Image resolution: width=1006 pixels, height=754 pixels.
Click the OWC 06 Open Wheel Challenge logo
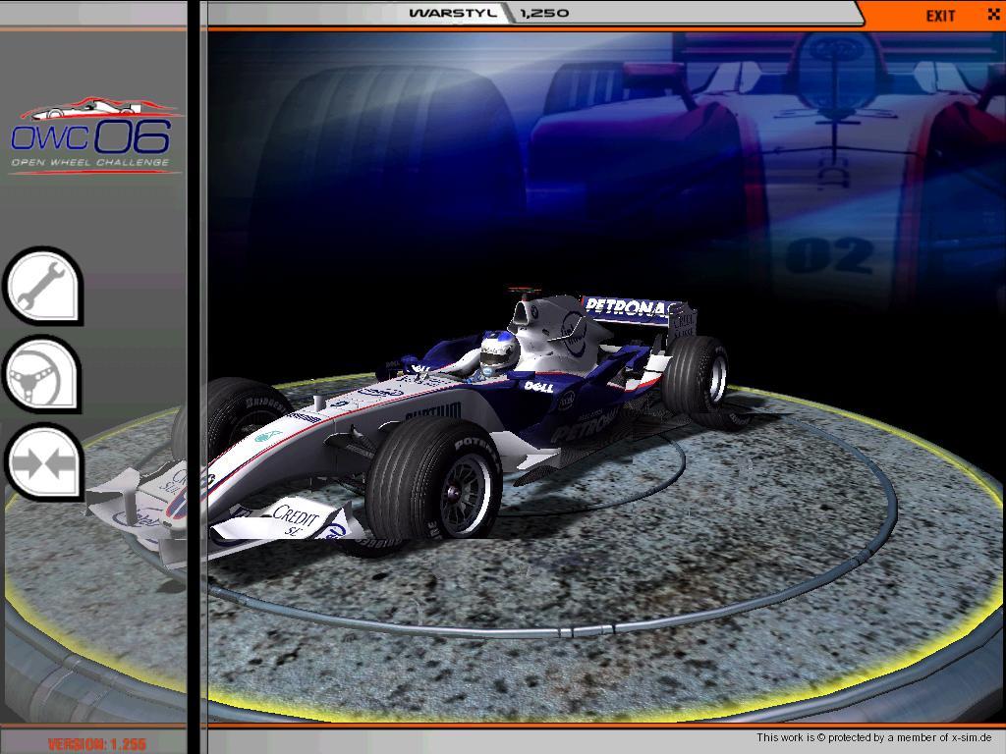pyautogui.click(x=94, y=135)
